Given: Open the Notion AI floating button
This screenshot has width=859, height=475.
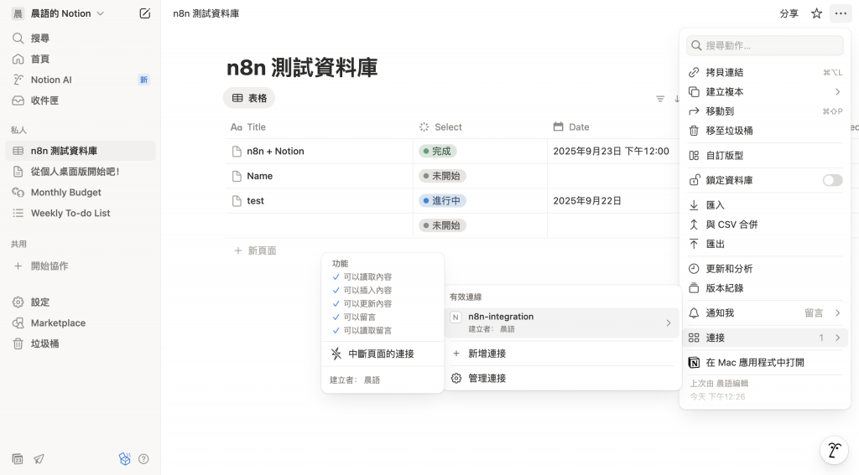Looking at the screenshot, I should [x=835, y=451].
